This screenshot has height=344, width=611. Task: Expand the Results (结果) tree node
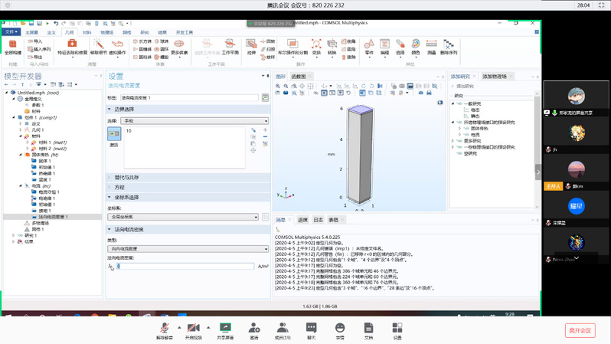coord(13,241)
